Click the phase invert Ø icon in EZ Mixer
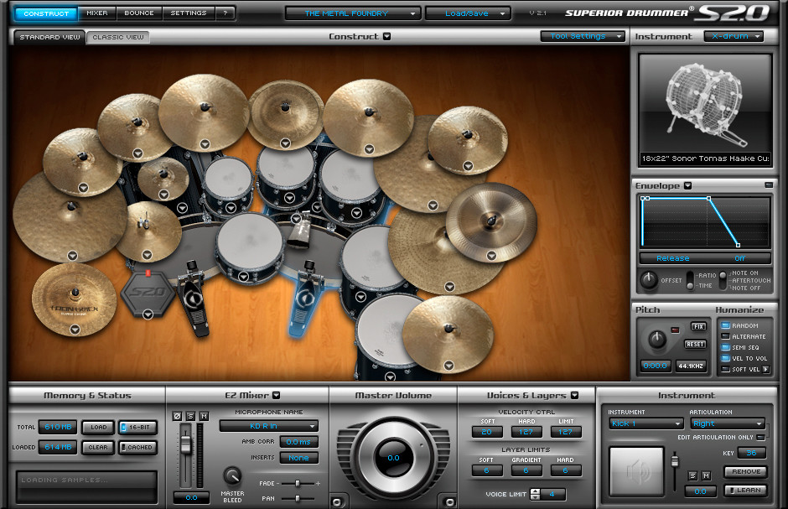 (176, 417)
